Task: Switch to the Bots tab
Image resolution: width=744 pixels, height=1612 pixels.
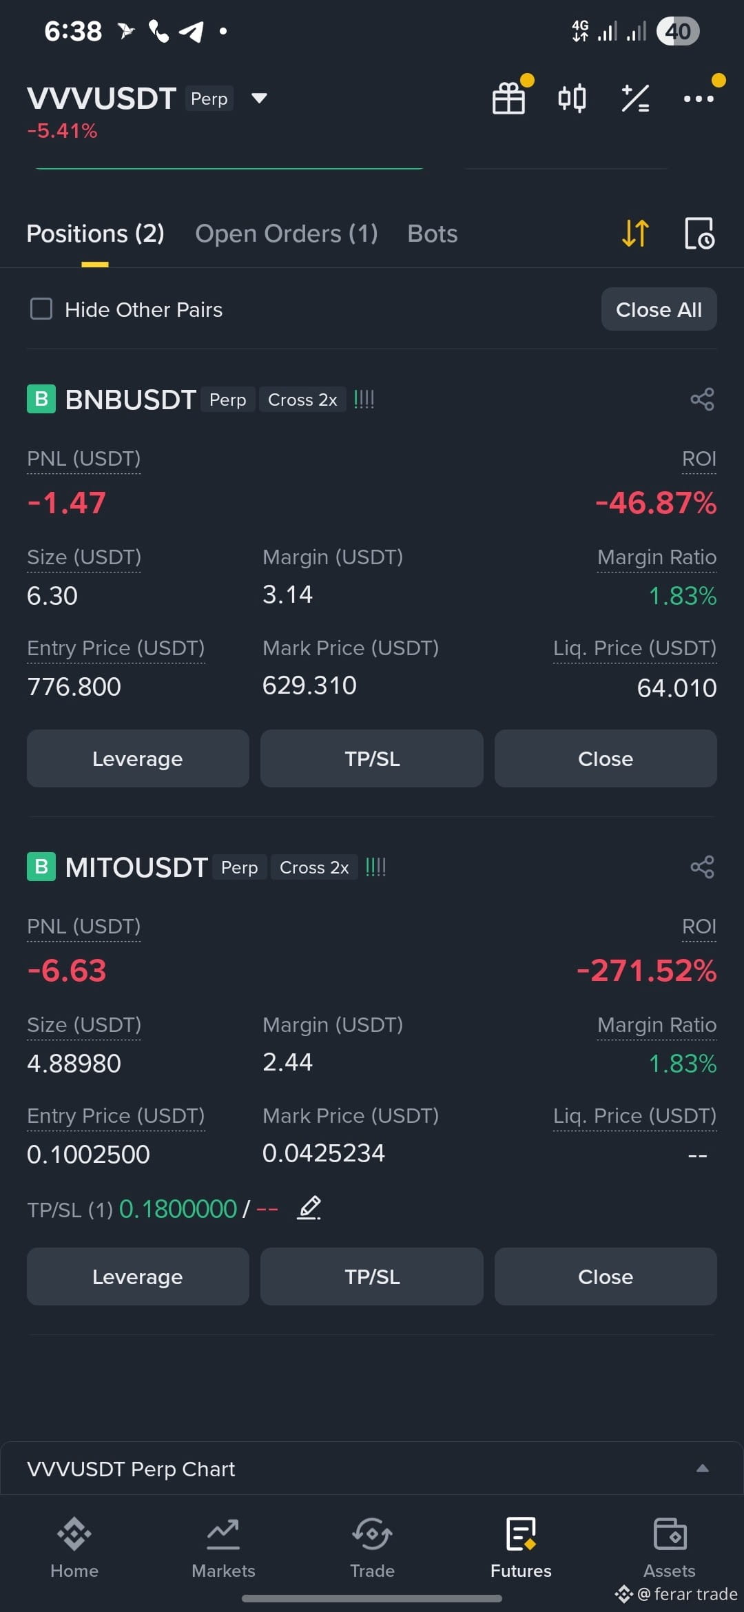Action: (x=433, y=234)
